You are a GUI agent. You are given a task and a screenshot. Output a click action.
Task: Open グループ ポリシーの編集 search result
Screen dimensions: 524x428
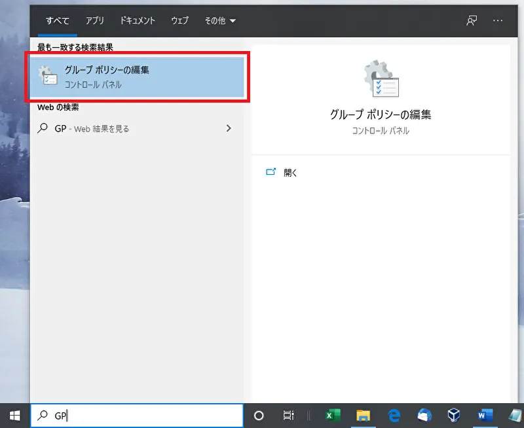pos(137,77)
